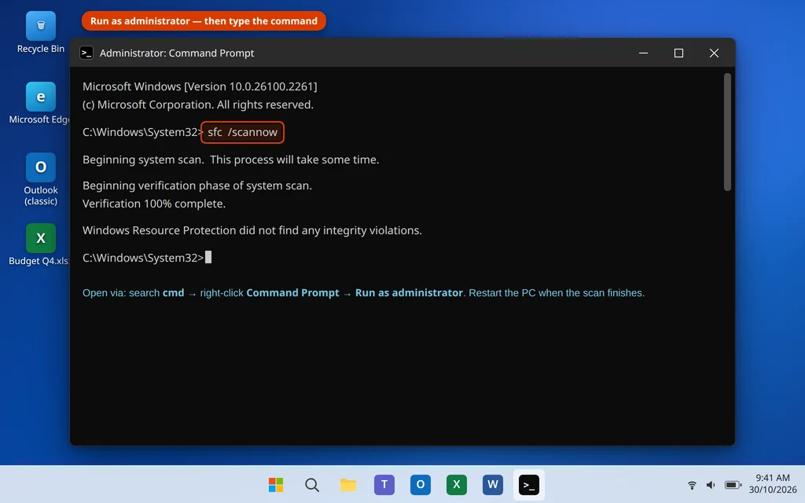This screenshot has width=805, height=503.
Task: Click the 'Open via: search cmd' hint line
Action: [x=363, y=292]
